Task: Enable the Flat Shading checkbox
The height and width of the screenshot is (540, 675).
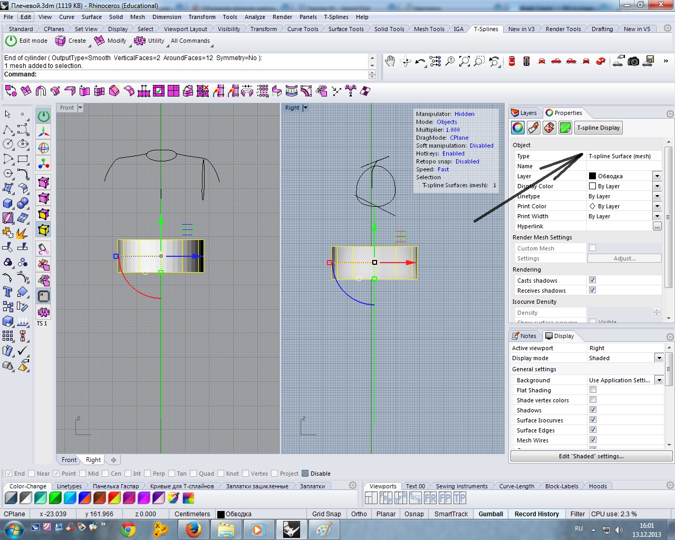Action: tap(593, 390)
